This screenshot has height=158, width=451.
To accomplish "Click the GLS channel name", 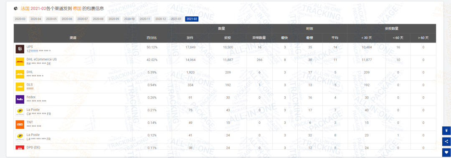I will click(29, 85).
